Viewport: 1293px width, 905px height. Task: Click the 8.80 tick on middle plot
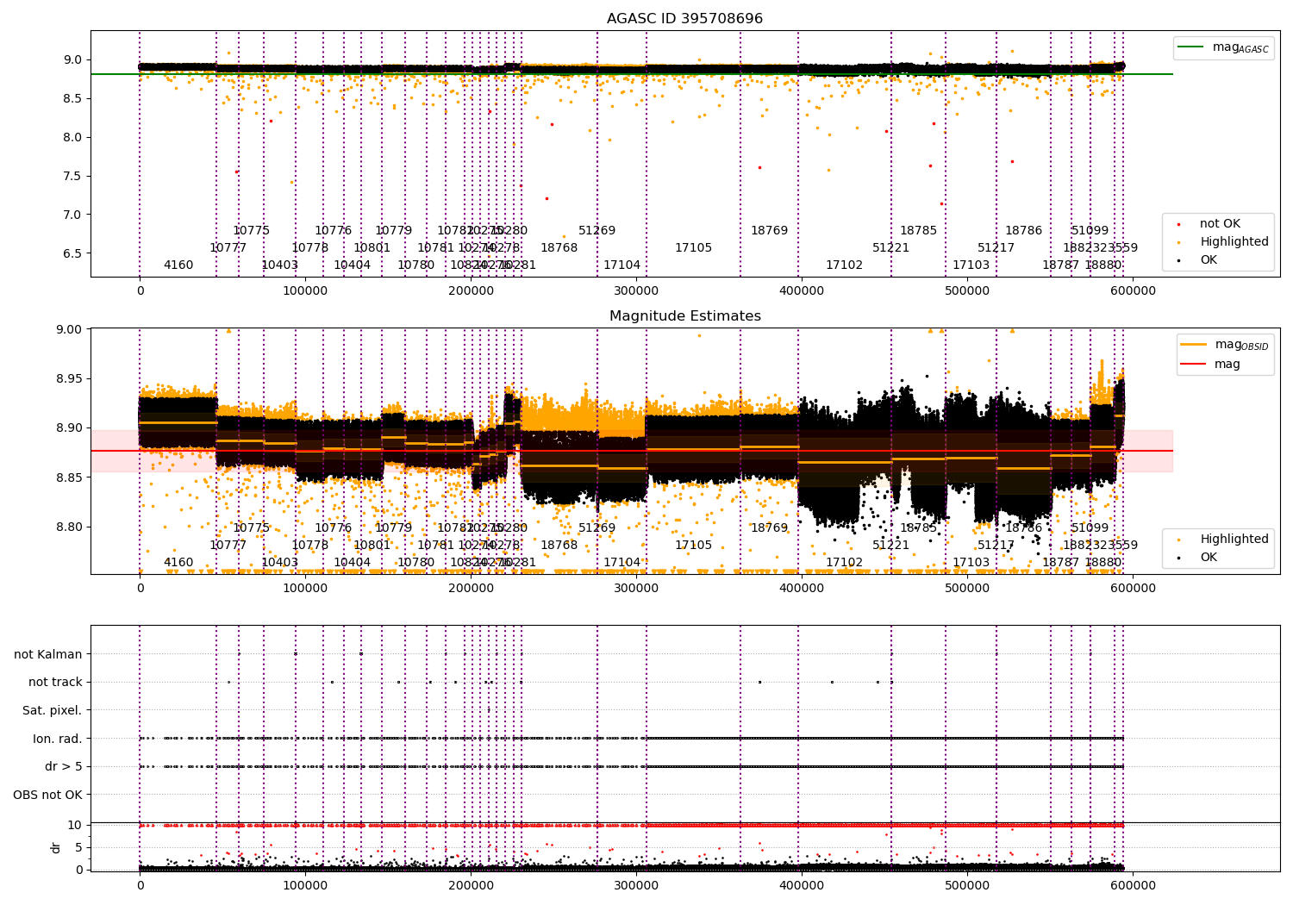tap(69, 527)
